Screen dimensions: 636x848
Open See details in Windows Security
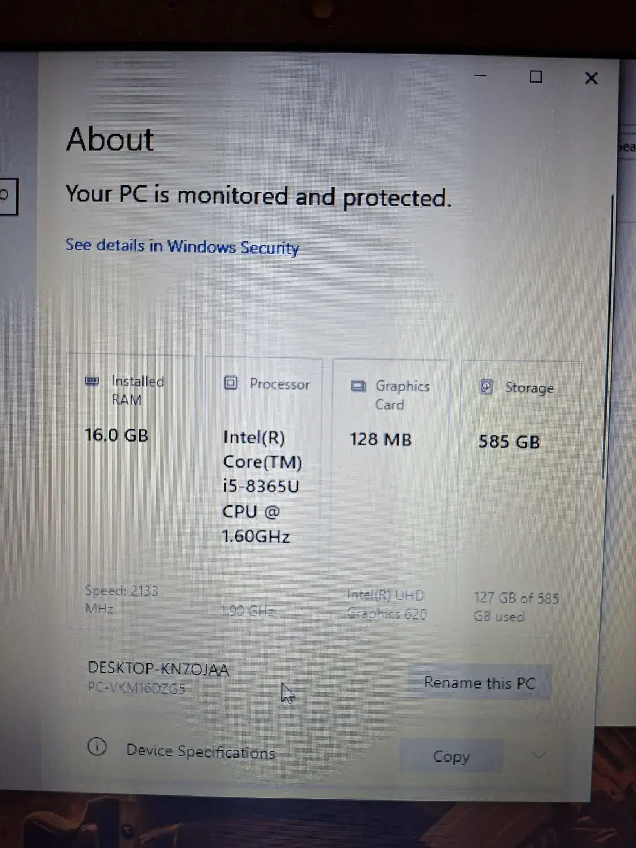pos(181,246)
